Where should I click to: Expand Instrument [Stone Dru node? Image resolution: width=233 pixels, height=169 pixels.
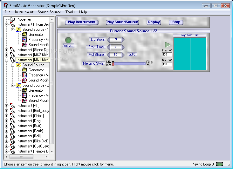coord(7,50)
